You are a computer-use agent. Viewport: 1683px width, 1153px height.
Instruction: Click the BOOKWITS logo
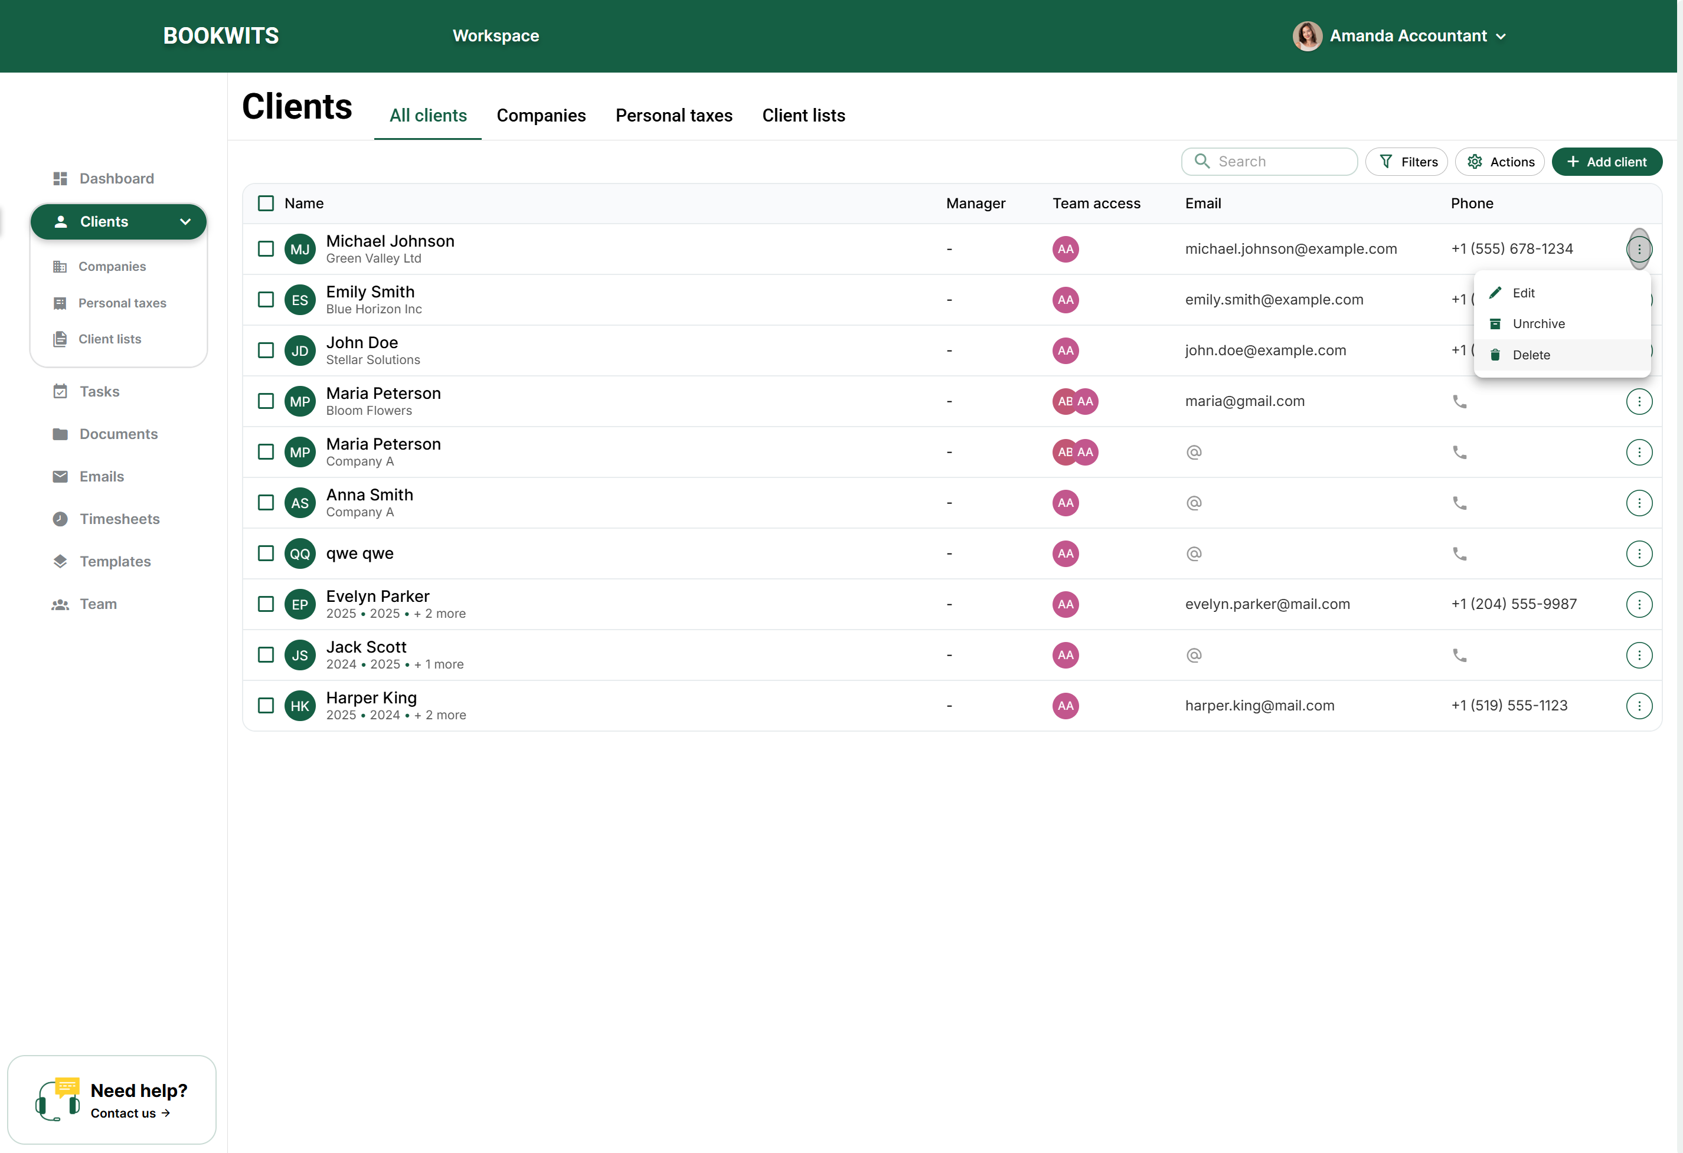click(221, 35)
